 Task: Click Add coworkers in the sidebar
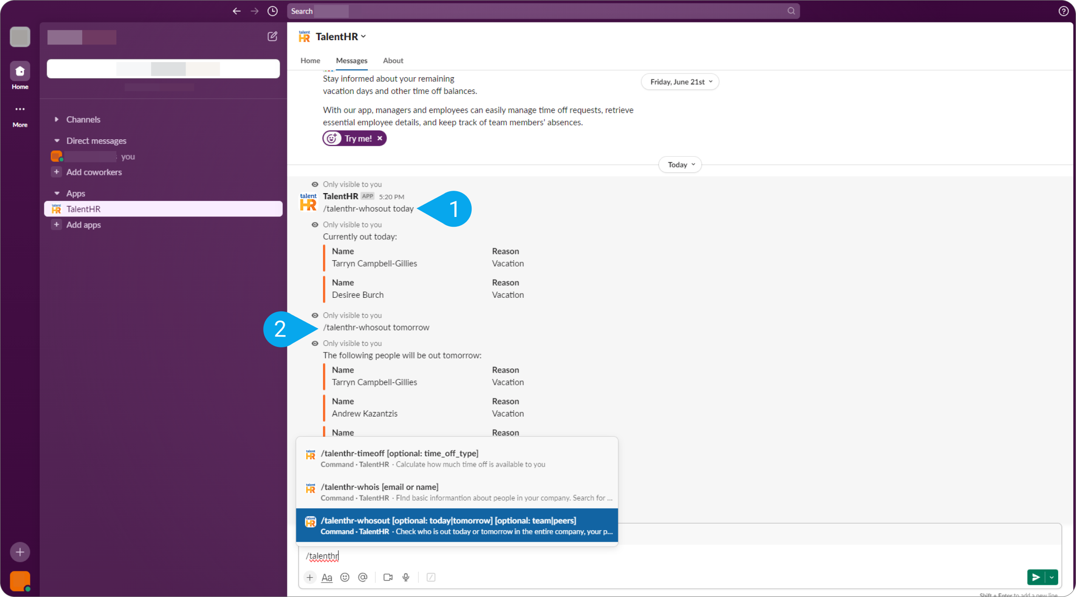(94, 172)
